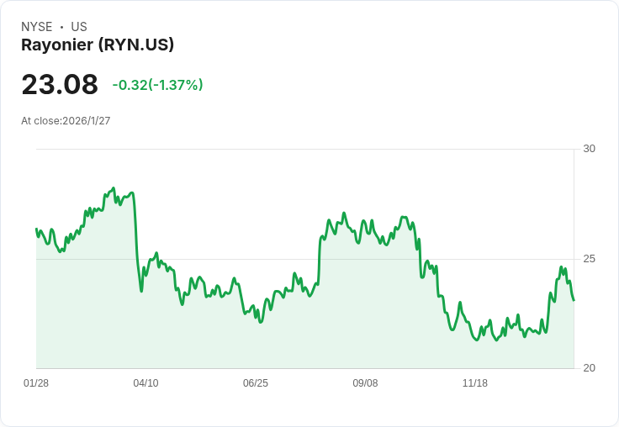Viewport: 619px width, 427px height.
Task: Click the rightmost end of the price line
Action: pyautogui.click(x=574, y=300)
